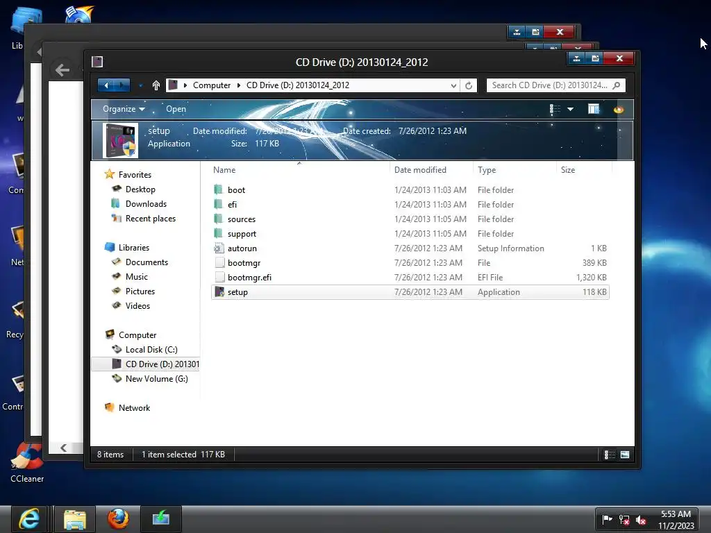Click the window icon in title bar
This screenshot has height=533, width=711.
point(97,62)
